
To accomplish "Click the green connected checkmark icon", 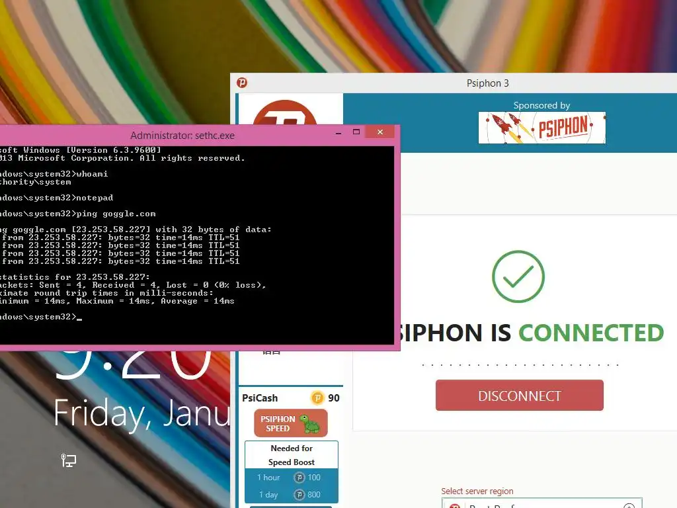I will 518,276.
